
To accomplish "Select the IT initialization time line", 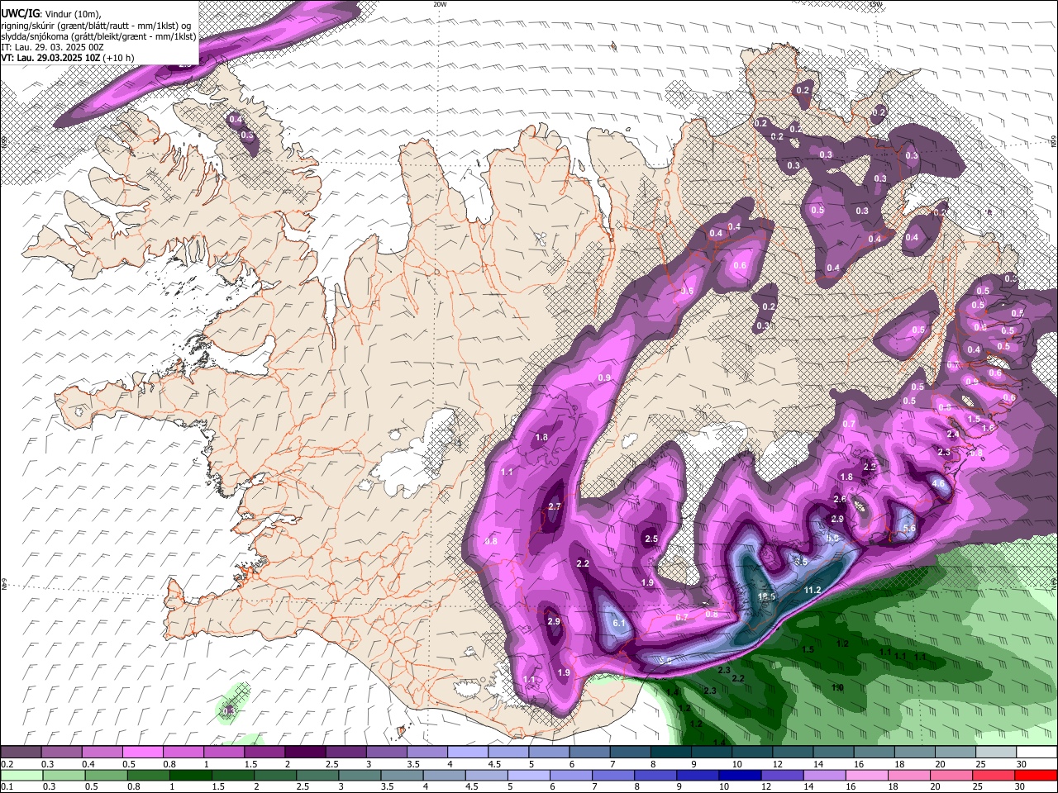I will 53,47.
